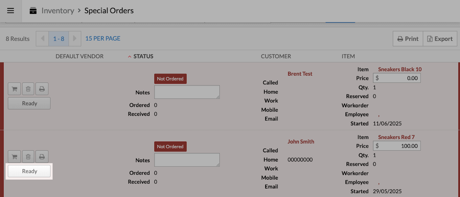The image size is (460, 197).
Task: Open the hamburger navigation menu
Action: point(11,11)
